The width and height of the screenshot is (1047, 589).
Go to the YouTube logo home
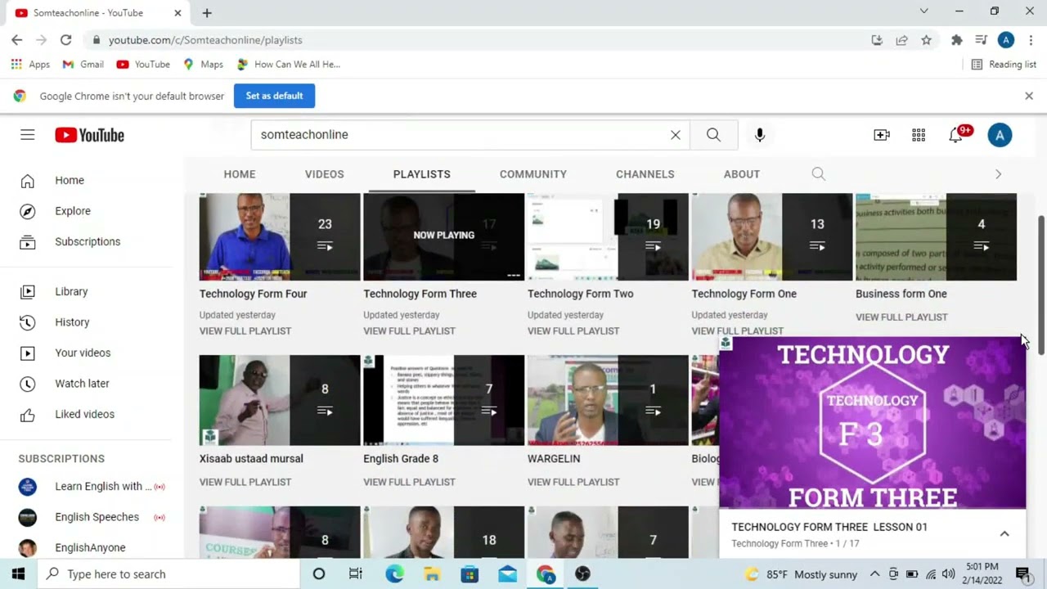coord(90,135)
